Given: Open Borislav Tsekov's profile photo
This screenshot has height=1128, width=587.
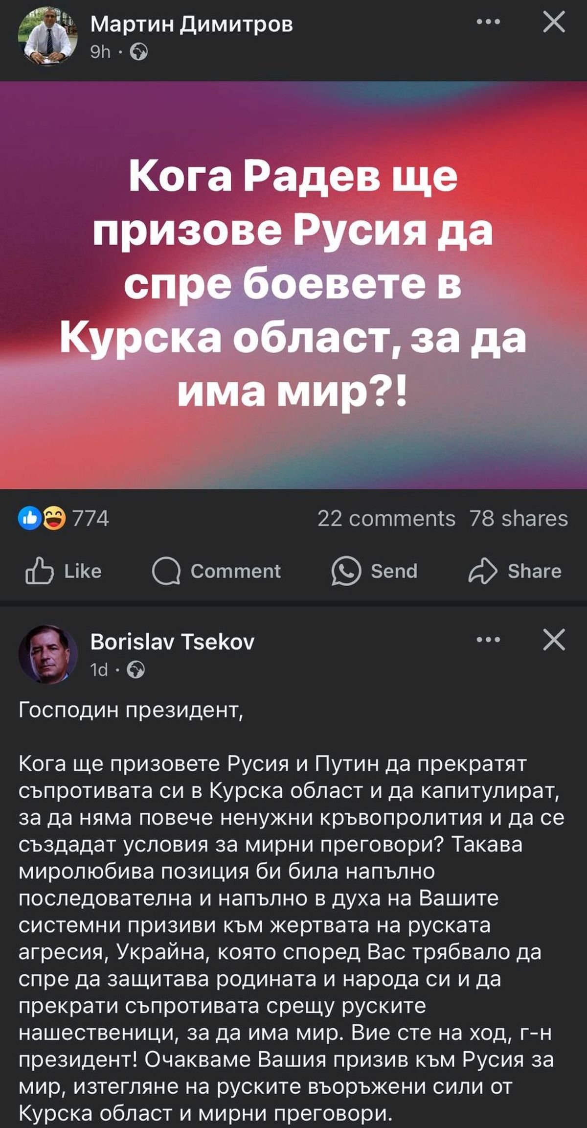Looking at the screenshot, I should 47,654.
